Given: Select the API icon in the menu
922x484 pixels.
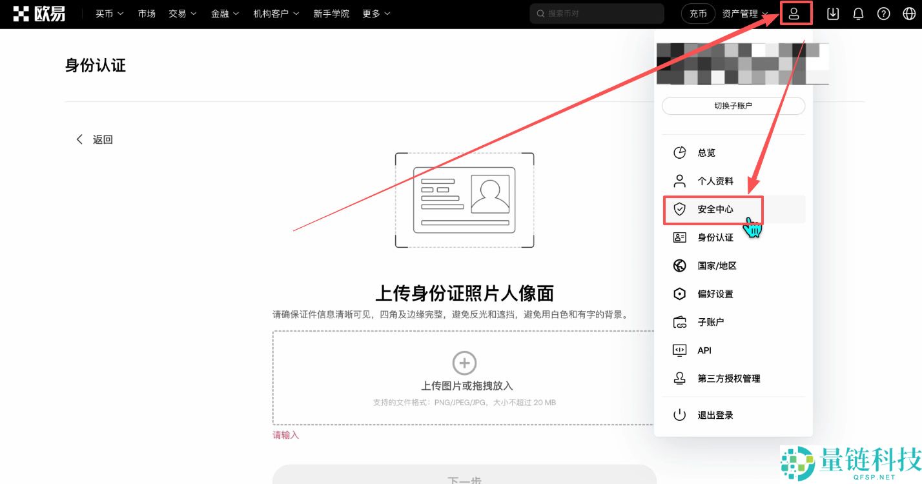Looking at the screenshot, I should click(x=679, y=350).
